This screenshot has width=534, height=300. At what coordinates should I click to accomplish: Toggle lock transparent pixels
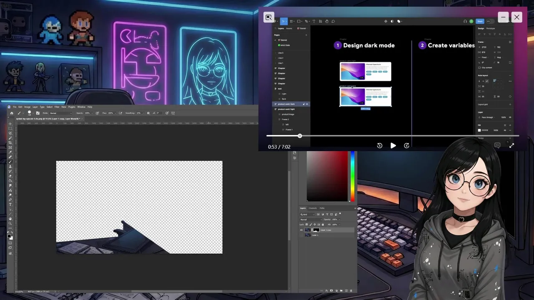307,225
